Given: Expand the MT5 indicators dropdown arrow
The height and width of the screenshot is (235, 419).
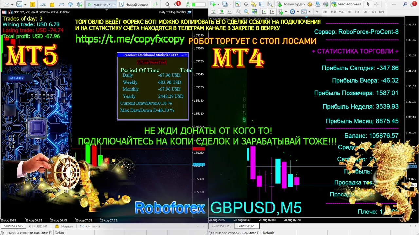Looking at the screenshot, I should point(25,5).
